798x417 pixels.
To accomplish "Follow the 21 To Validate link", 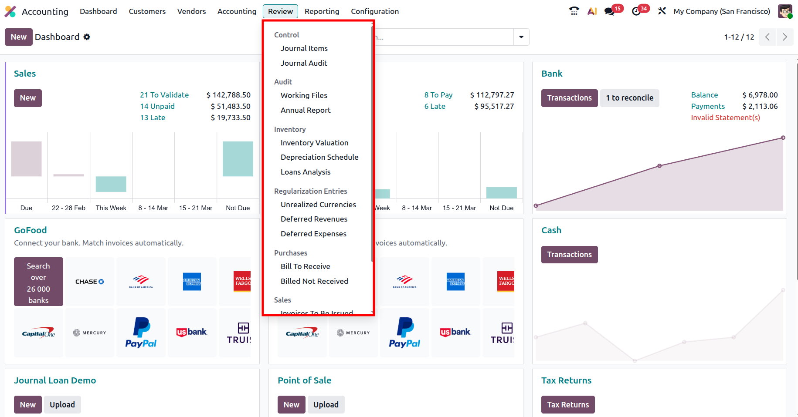I will pyautogui.click(x=164, y=95).
